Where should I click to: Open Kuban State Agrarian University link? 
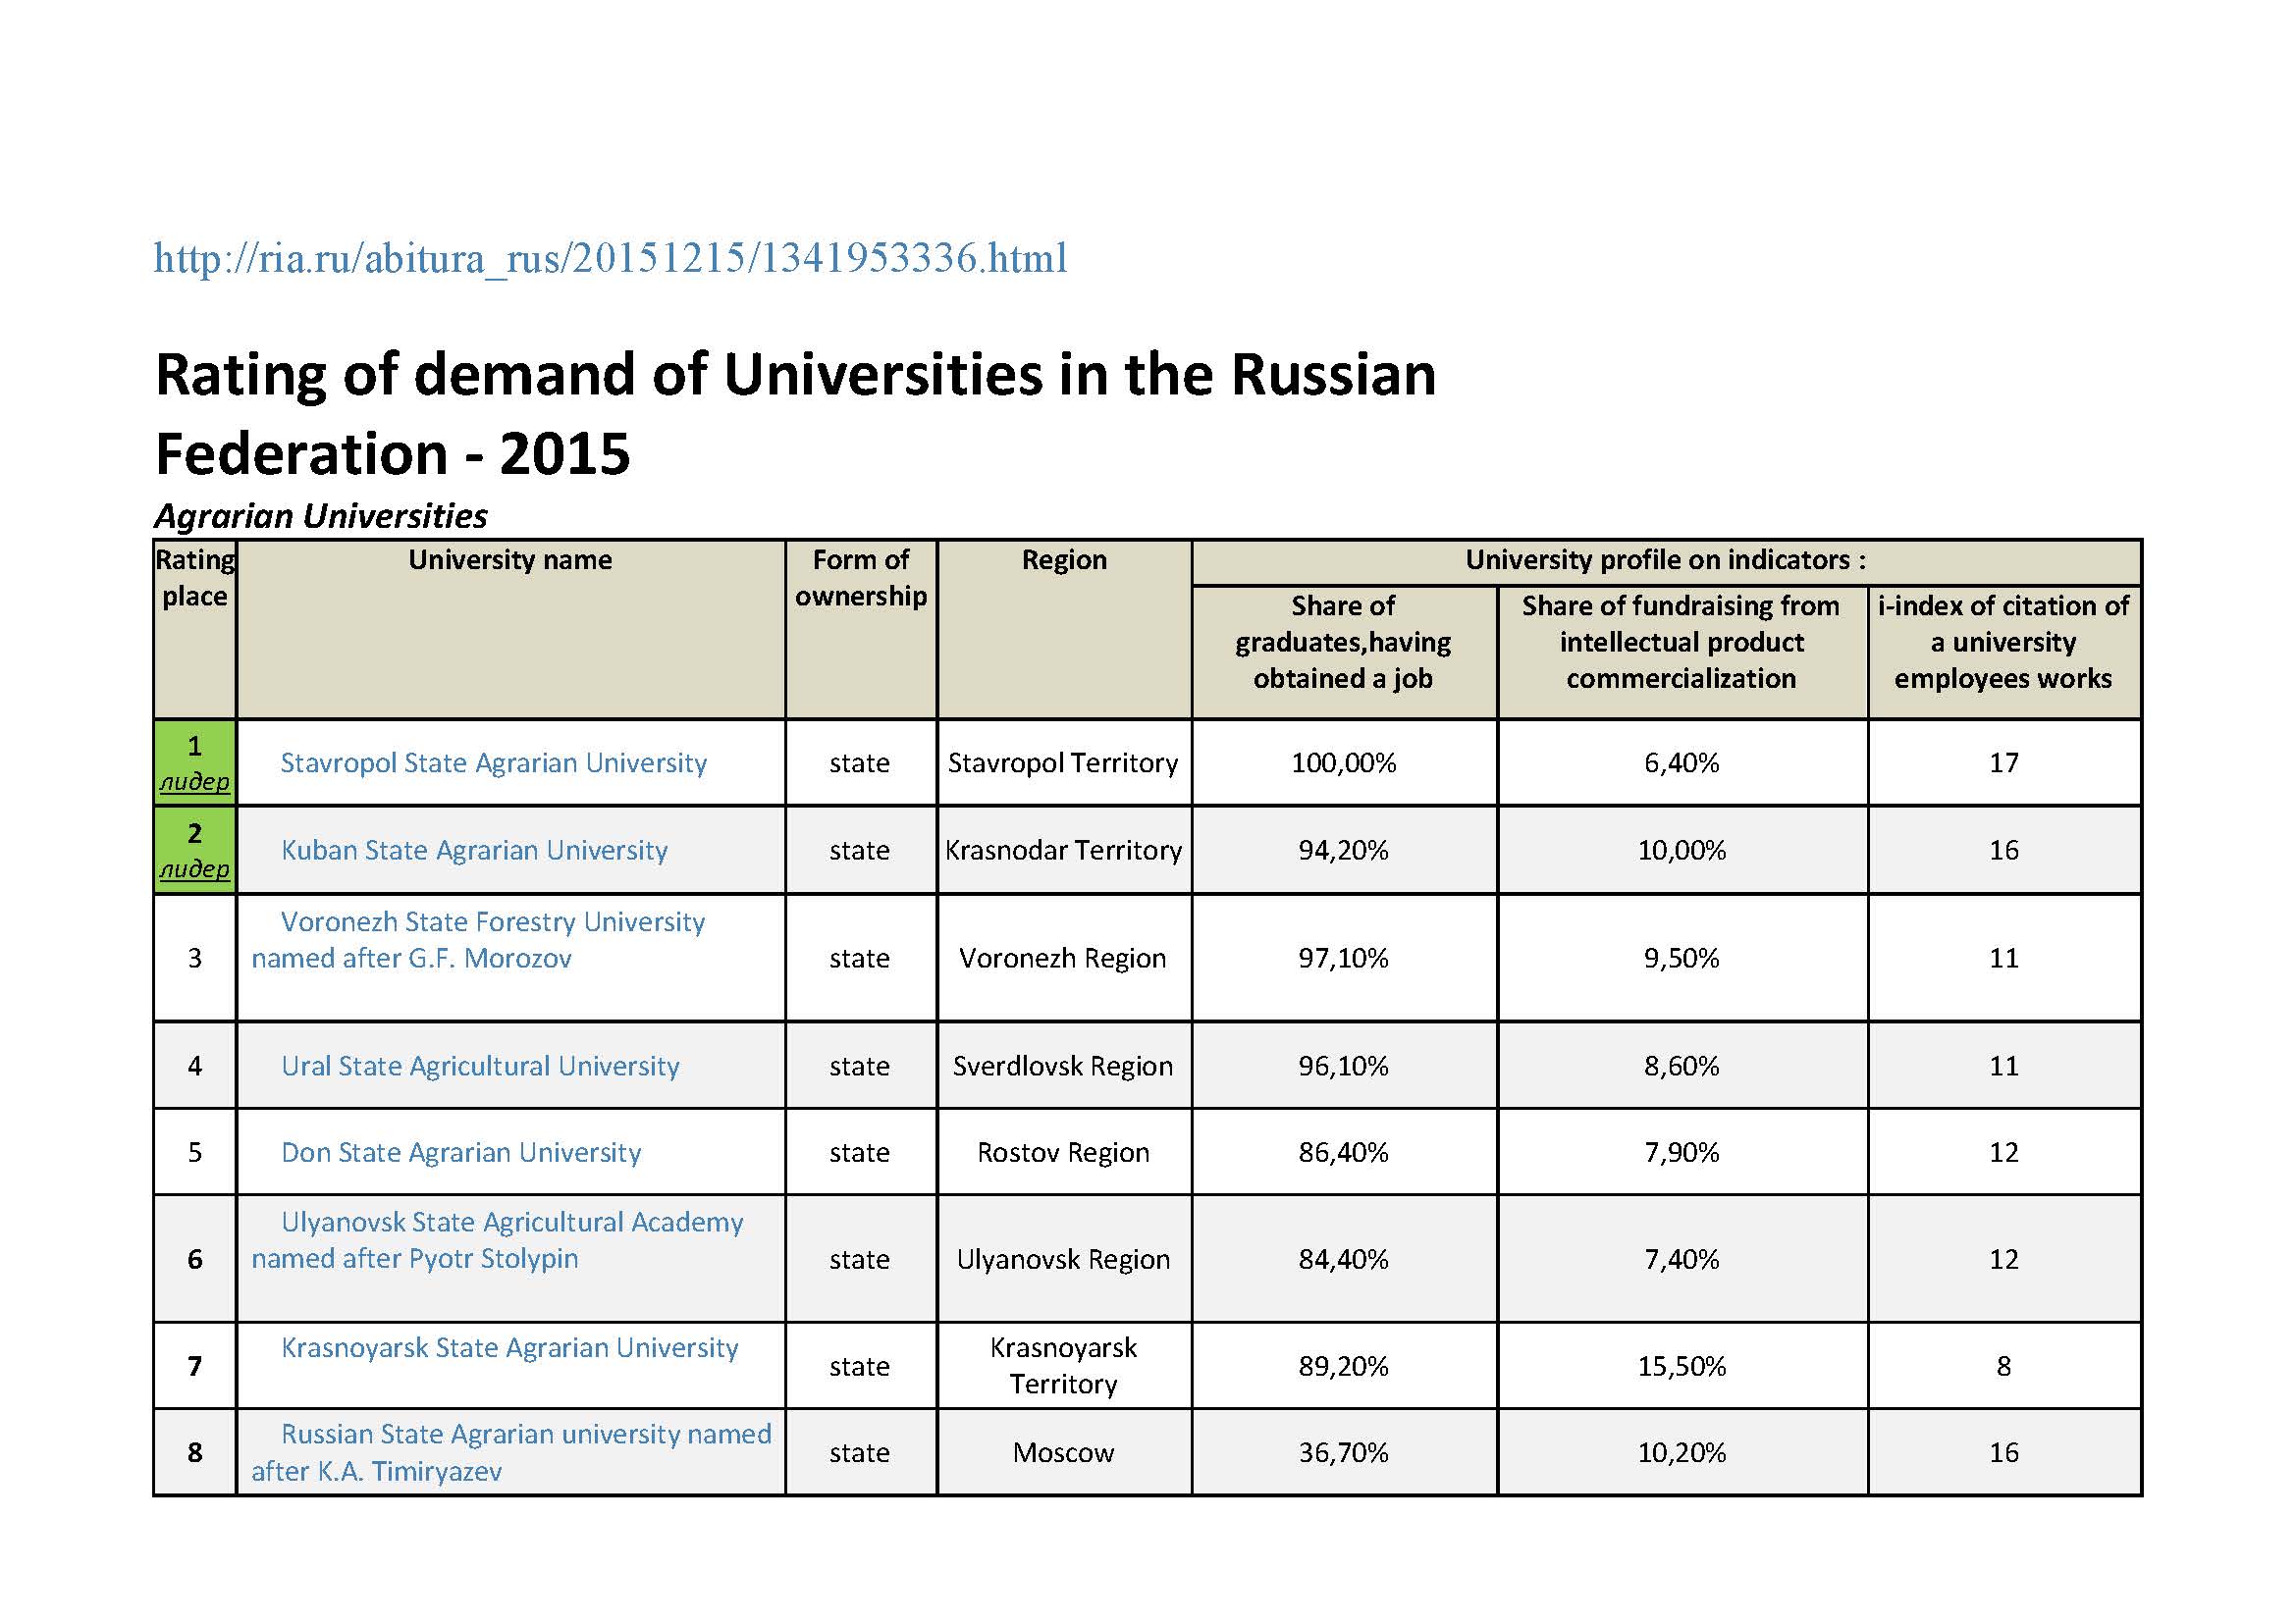pos(474,850)
